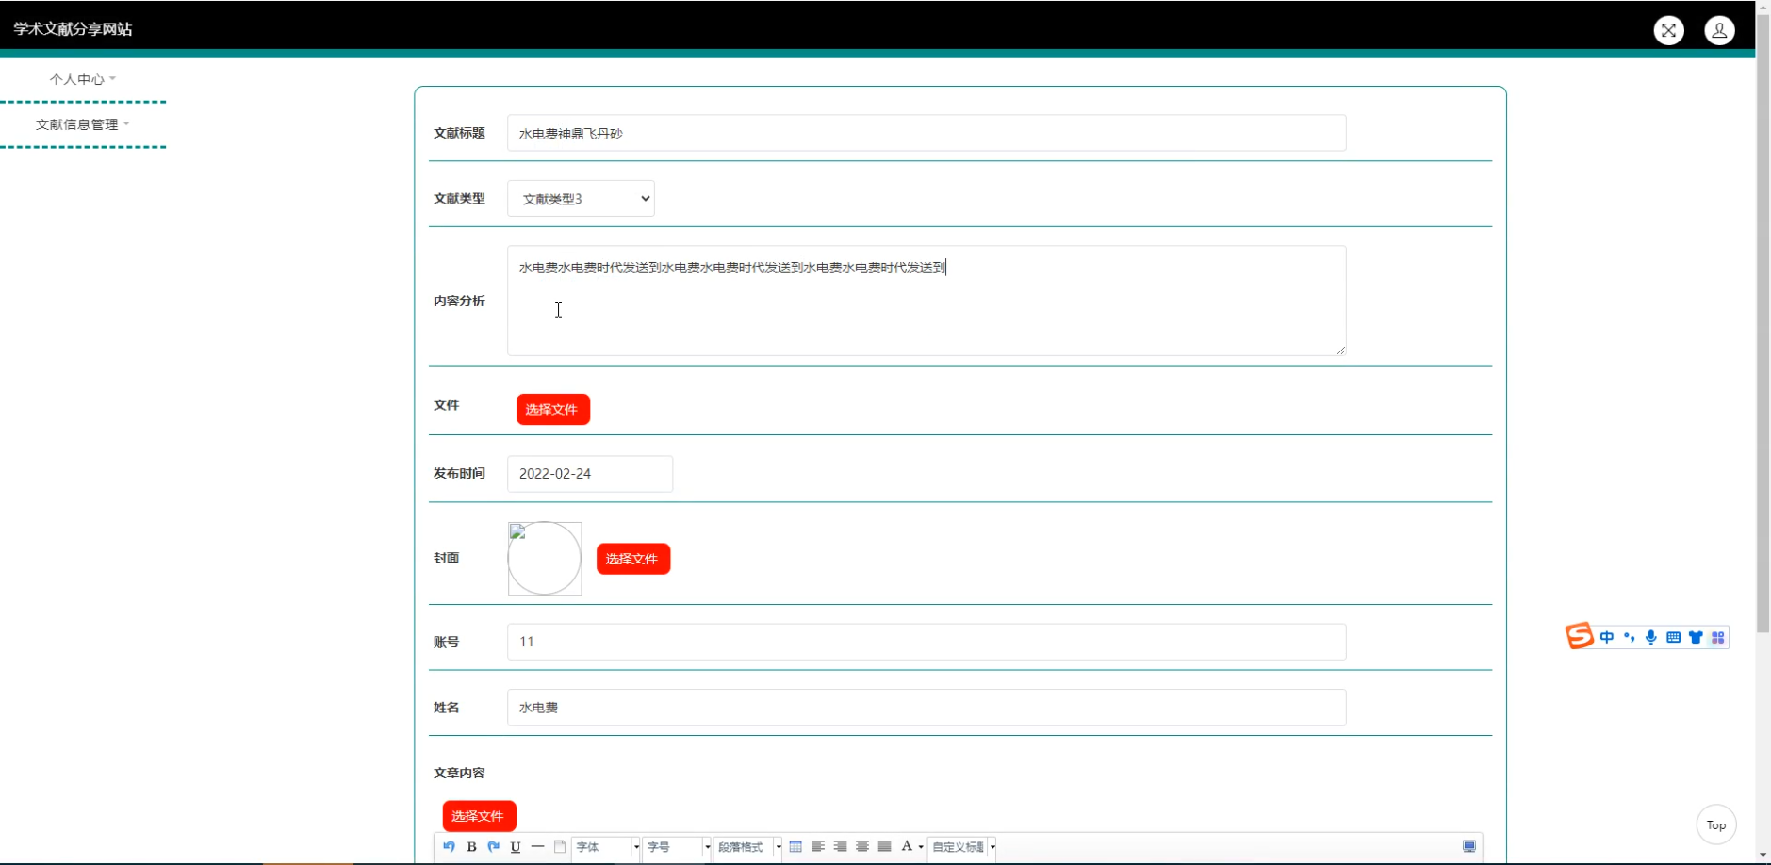
Task: Click scrollbar down arrow at bottom right
Action: 1763,856
